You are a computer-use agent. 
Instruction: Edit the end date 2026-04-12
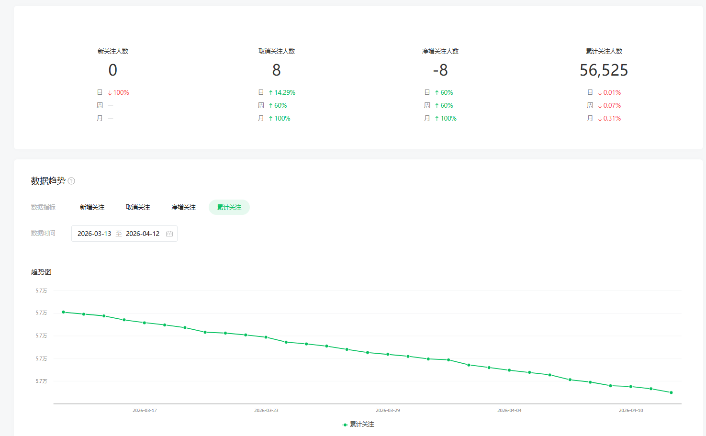pyautogui.click(x=143, y=234)
